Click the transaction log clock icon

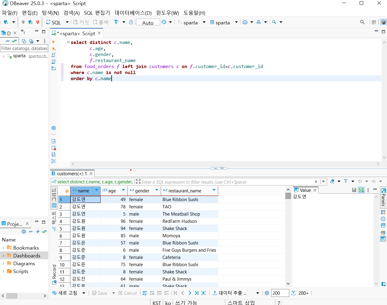pyautogui.click(x=164, y=22)
